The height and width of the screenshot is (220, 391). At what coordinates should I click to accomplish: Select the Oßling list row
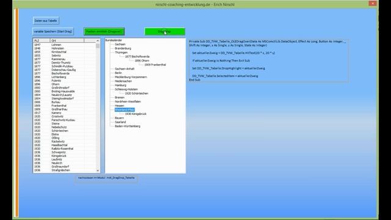[x=64, y=138]
